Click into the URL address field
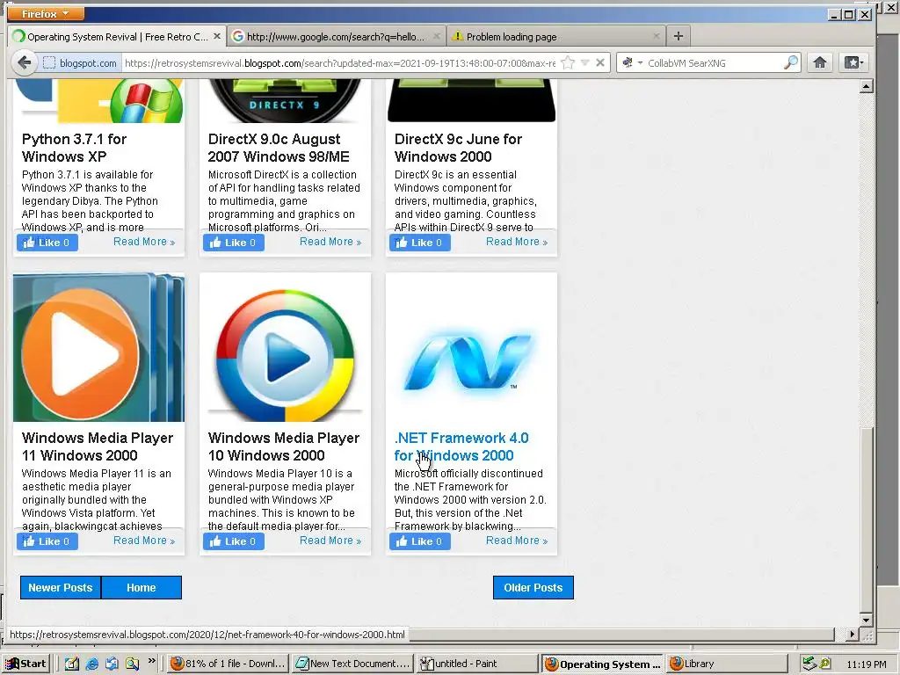 [340, 63]
